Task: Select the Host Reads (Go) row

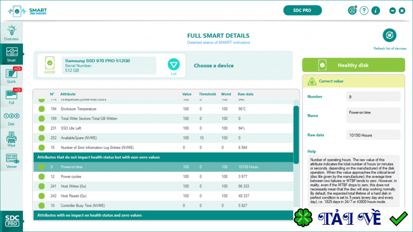Action: tap(163, 196)
